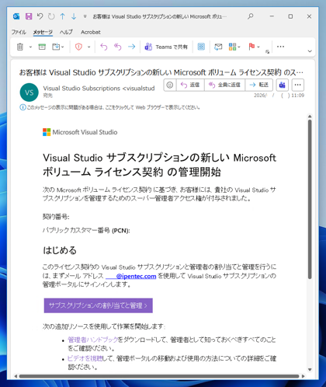Go to previous item with the up arrow
The height and width of the screenshot is (387, 326).
pyautogui.click(x=62, y=16)
